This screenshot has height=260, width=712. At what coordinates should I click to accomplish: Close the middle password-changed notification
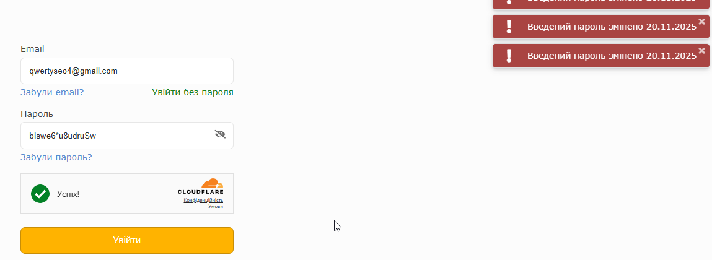click(701, 22)
